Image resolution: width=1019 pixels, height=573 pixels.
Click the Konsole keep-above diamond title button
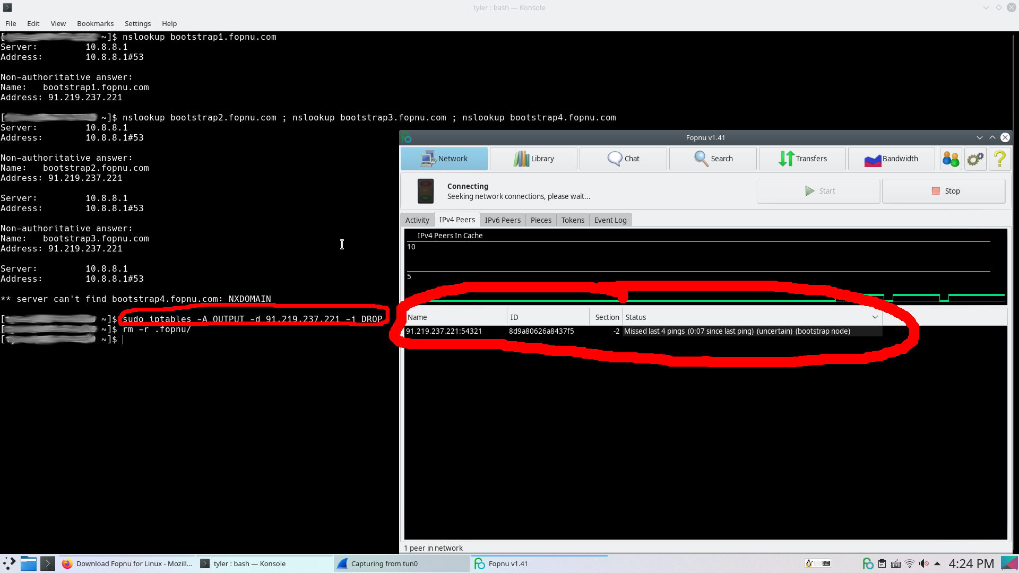(x=998, y=7)
